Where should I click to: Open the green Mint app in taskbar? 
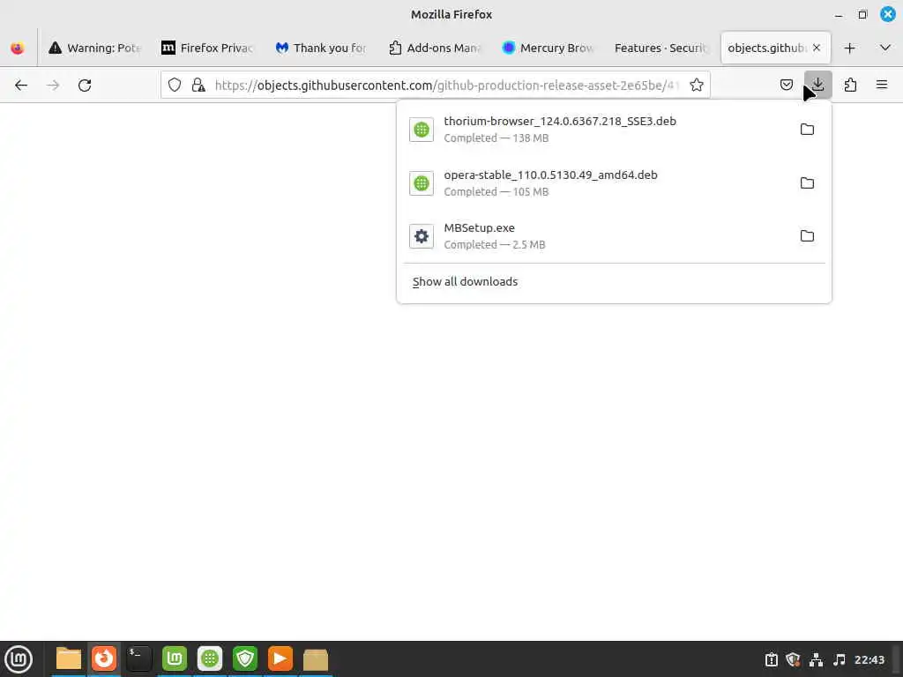point(175,658)
